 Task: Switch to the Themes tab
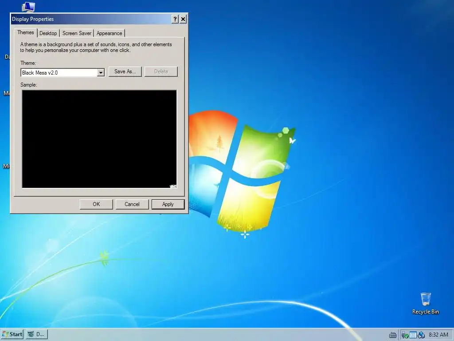(x=25, y=32)
